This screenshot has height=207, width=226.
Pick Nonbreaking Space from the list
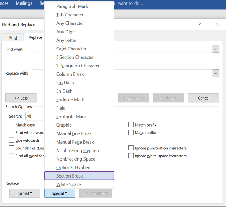pyautogui.click(x=79, y=159)
